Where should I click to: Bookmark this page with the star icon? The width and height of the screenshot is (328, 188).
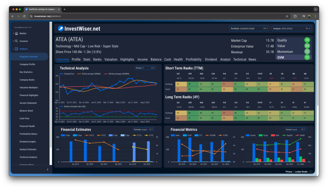coord(287,16)
